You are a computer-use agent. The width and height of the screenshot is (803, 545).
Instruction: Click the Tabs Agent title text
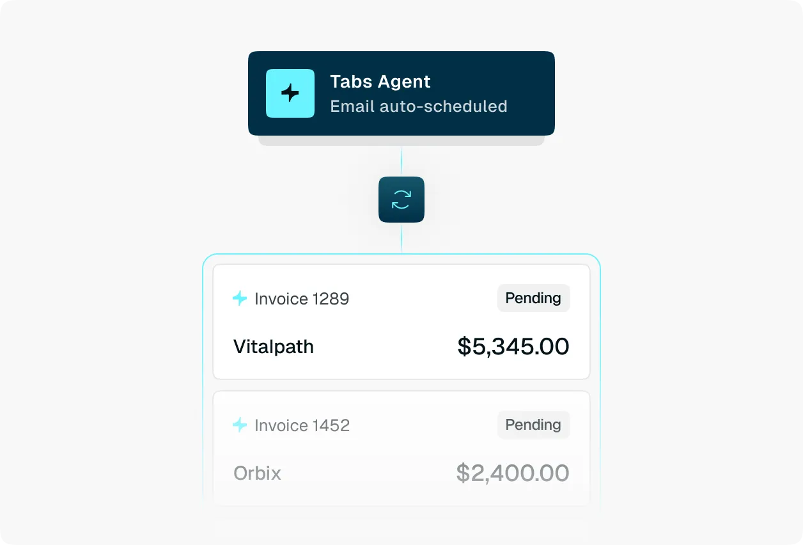(380, 82)
